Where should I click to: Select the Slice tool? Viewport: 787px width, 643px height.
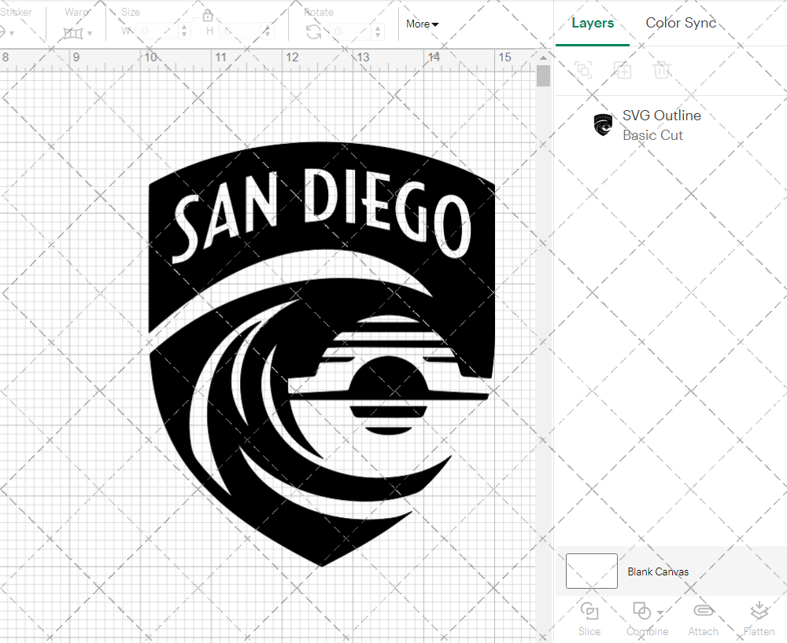[589, 617]
